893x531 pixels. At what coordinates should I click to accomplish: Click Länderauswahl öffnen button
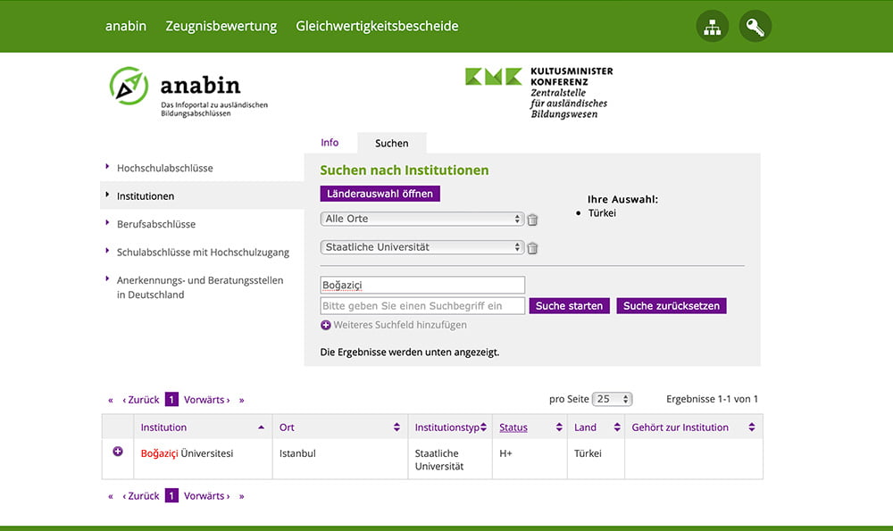tap(380, 194)
